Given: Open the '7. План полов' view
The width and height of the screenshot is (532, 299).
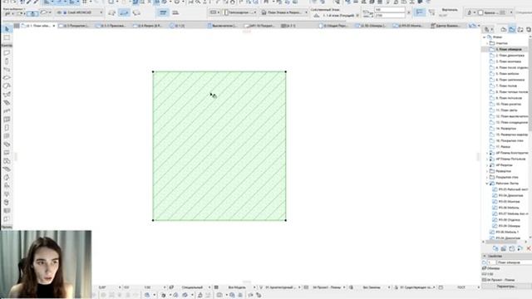Looking at the screenshot, I should tap(506, 86).
